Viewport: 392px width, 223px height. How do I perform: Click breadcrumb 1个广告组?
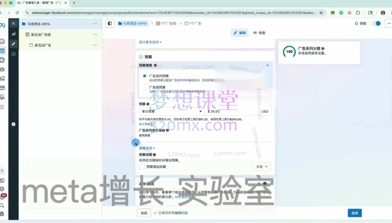click(166, 23)
